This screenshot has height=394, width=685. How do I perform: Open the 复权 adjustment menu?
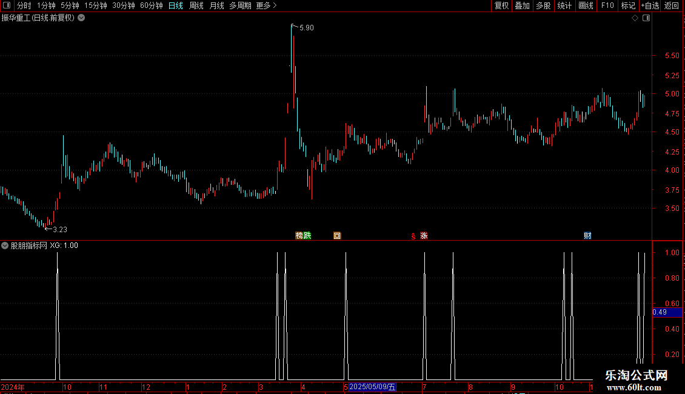501,5
